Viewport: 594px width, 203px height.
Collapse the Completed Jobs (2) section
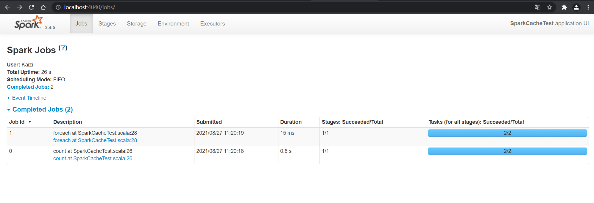(x=40, y=110)
